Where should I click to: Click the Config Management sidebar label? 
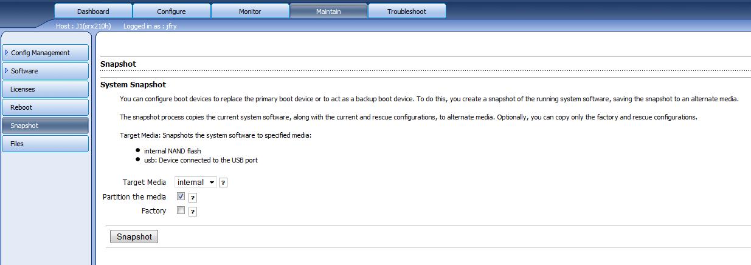tap(40, 53)
